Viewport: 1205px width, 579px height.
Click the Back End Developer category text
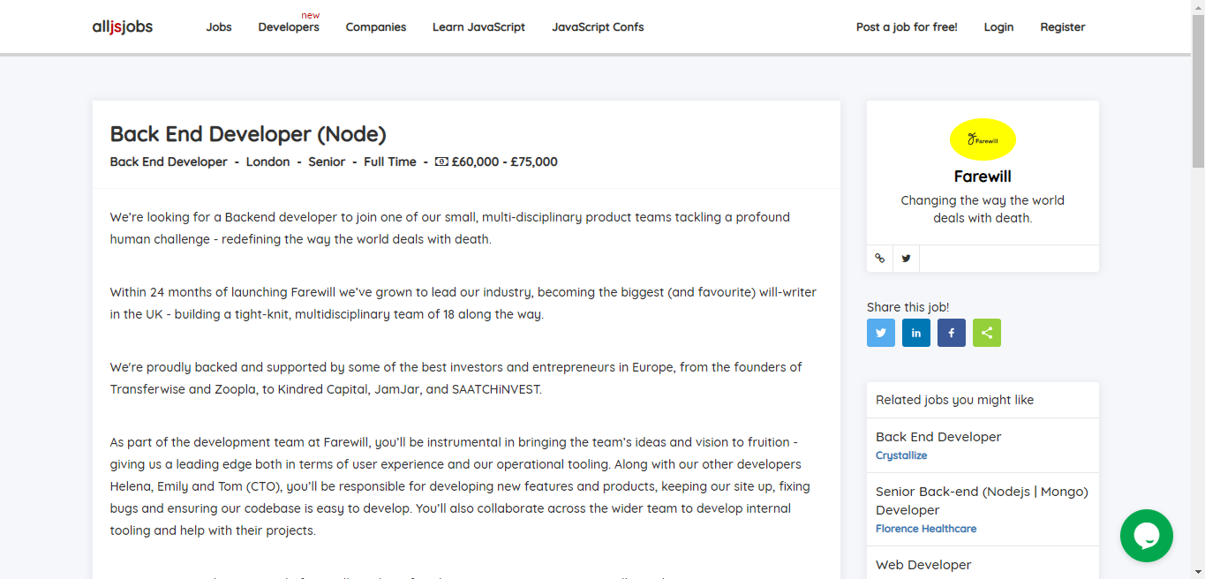(169, 162)
